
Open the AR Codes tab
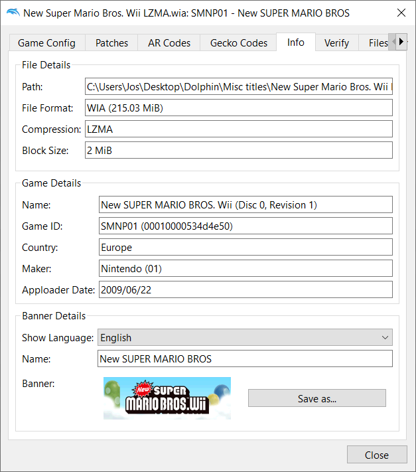[x=169, y=42]
